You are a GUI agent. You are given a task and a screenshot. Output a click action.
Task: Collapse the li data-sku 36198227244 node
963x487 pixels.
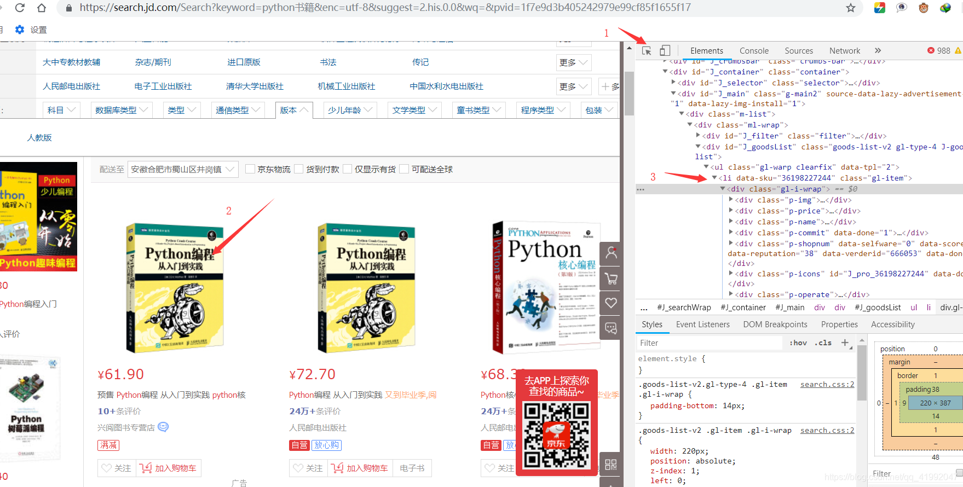[x=714, y=178]
